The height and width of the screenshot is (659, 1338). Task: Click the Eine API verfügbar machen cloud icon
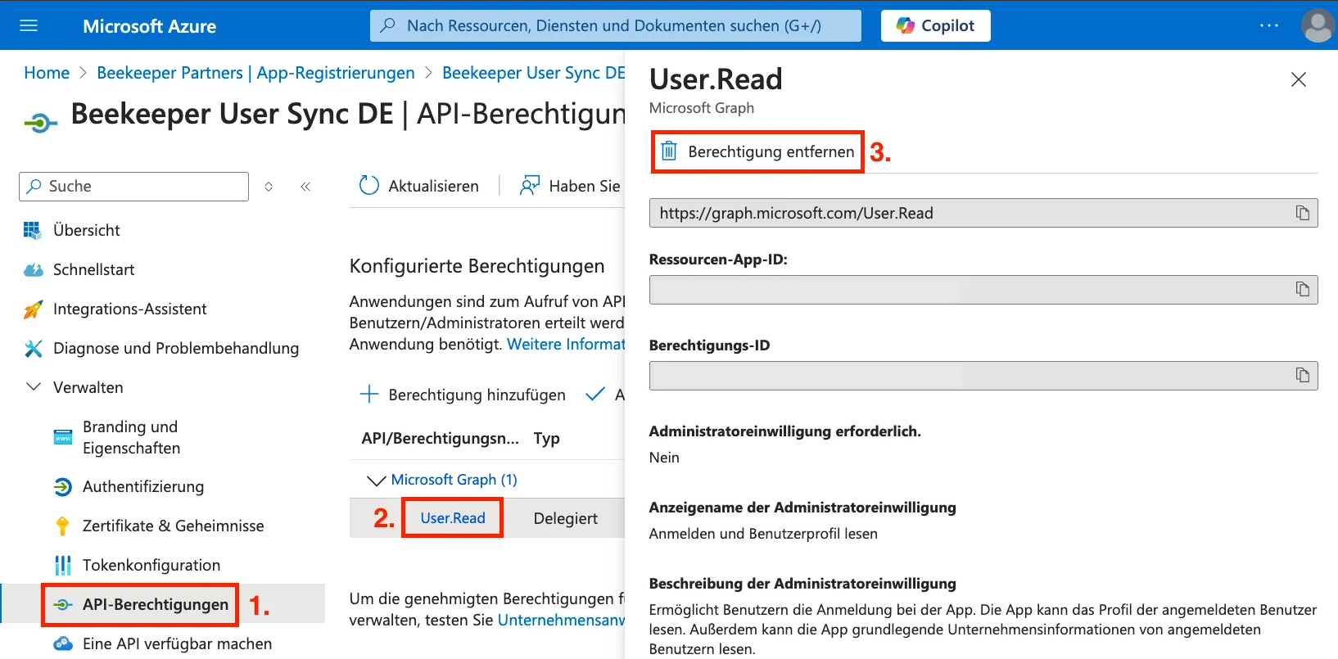[x=63, y=643]
